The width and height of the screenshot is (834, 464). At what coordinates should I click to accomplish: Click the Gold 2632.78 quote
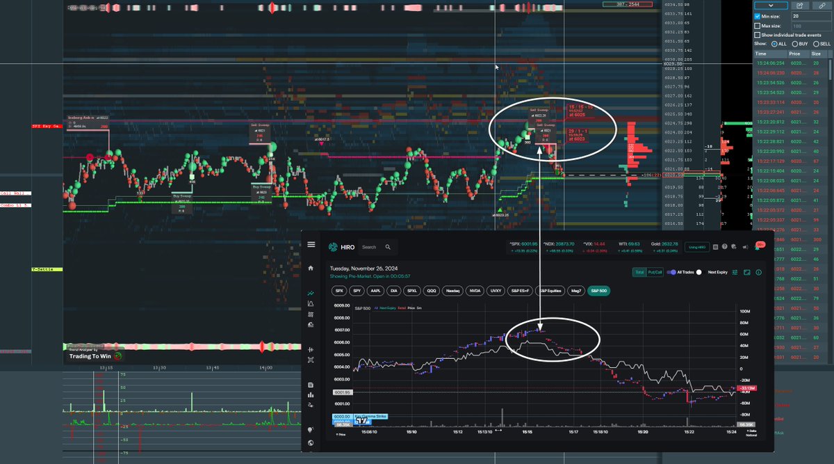tap(664, 245)
